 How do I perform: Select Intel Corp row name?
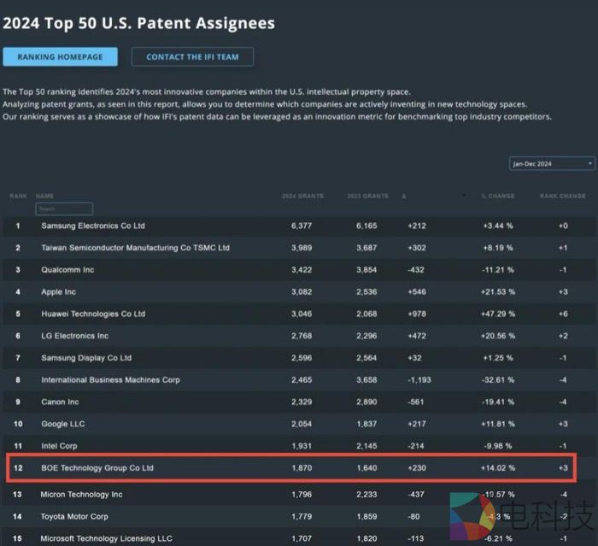[x=59, y=446]
